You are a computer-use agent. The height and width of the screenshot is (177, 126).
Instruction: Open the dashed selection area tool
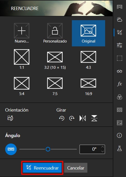click(120, 58)
